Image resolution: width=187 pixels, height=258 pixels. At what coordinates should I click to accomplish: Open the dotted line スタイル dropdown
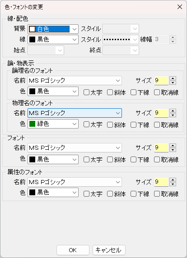tap(121, 40)
